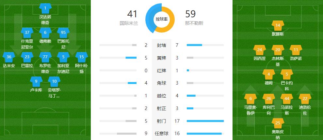Click blue jersey number 95
The image size is (323, 140).
(63, 33)
